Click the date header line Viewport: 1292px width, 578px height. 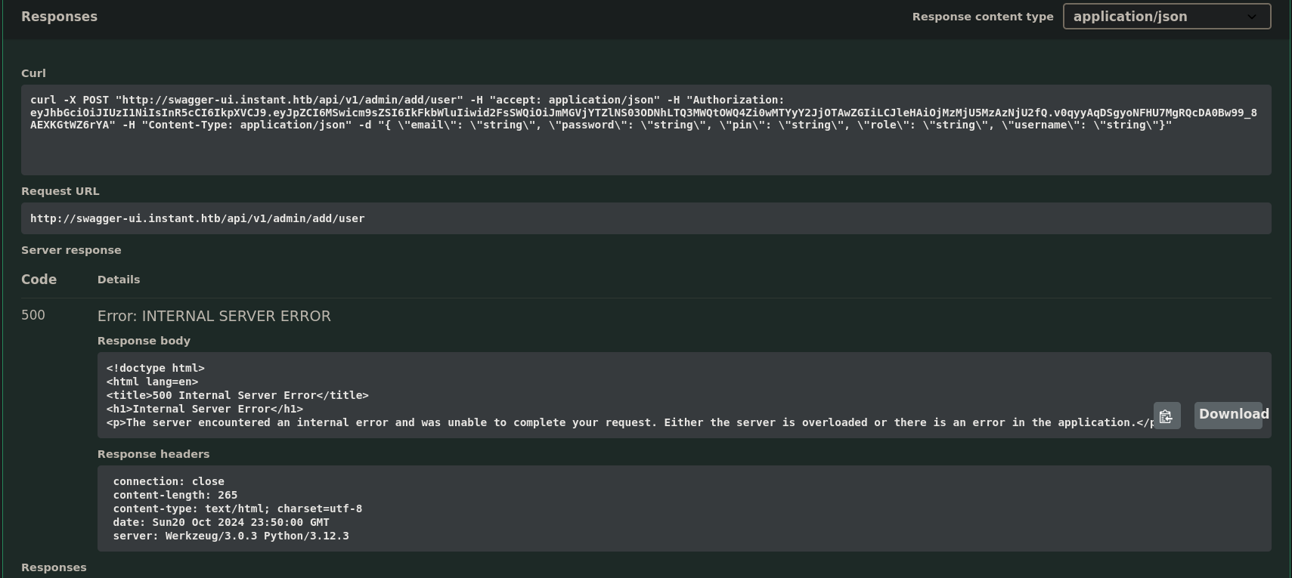pyautogui.click(x=222, y=522)
